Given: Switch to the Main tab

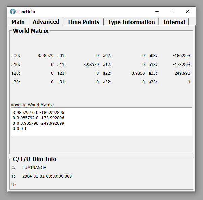Looking at the screenshot, I should (x=18, y=22).
